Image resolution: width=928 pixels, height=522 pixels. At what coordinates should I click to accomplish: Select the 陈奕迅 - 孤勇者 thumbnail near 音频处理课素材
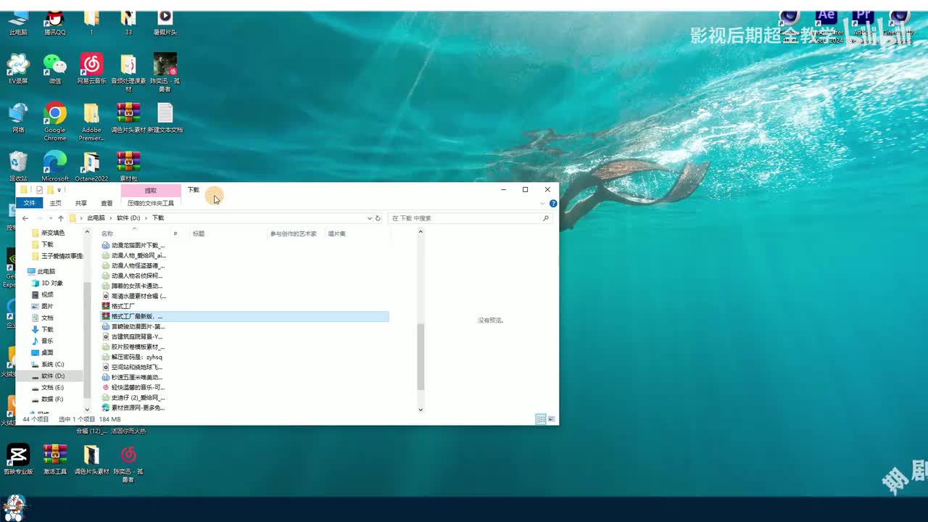(x=165, y=72)
